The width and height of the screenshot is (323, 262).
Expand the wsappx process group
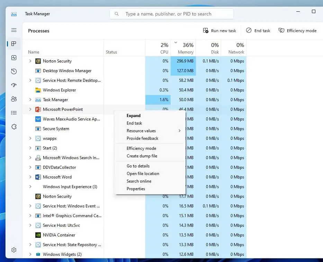(x=30, y=138)
